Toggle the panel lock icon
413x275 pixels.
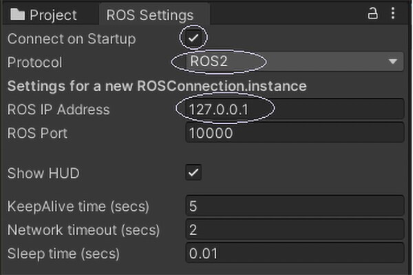tap(372, 13)
